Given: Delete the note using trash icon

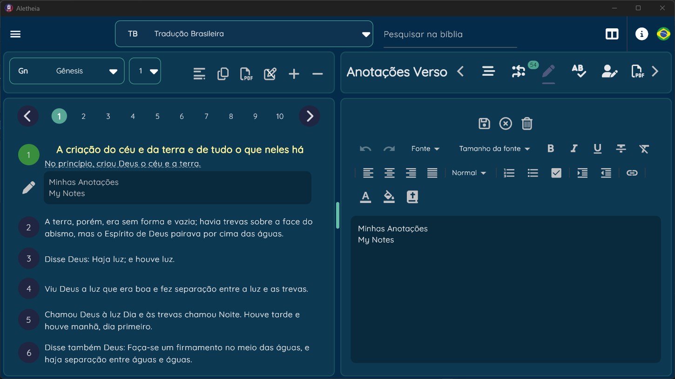Looking at the screenshot, I should click(x=527, y=124).
